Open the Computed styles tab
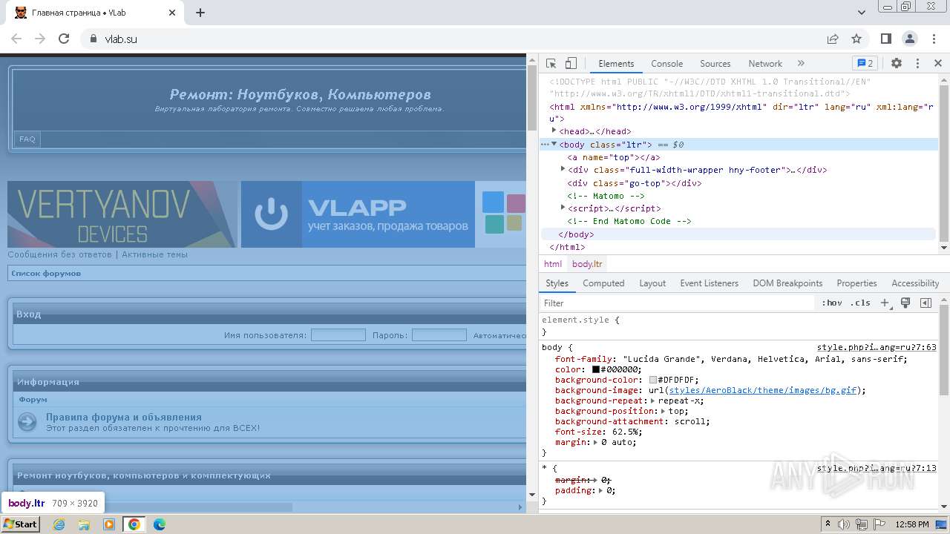This screenshot has height=534, width=950. (x=603, y=283)
